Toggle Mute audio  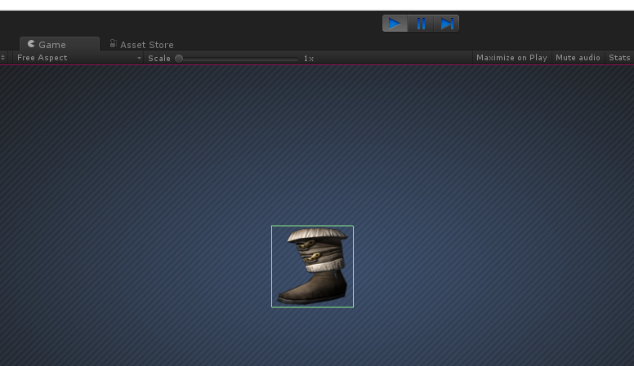point(578,58)
